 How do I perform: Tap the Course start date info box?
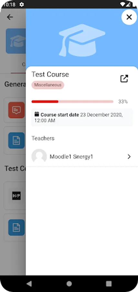82,117
